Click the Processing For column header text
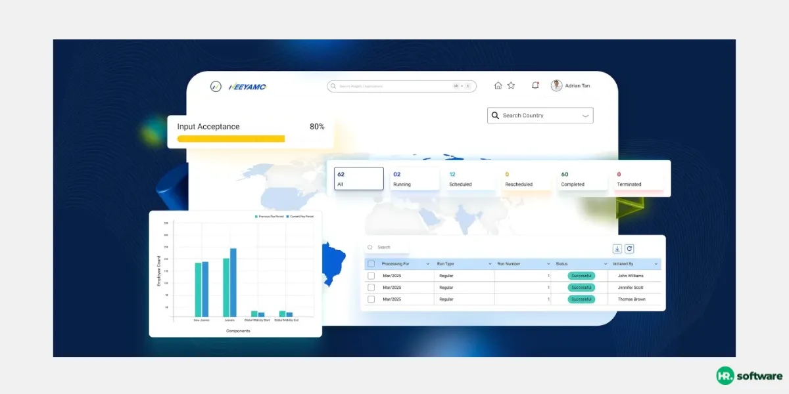789x394 pixels. point(395,264)
